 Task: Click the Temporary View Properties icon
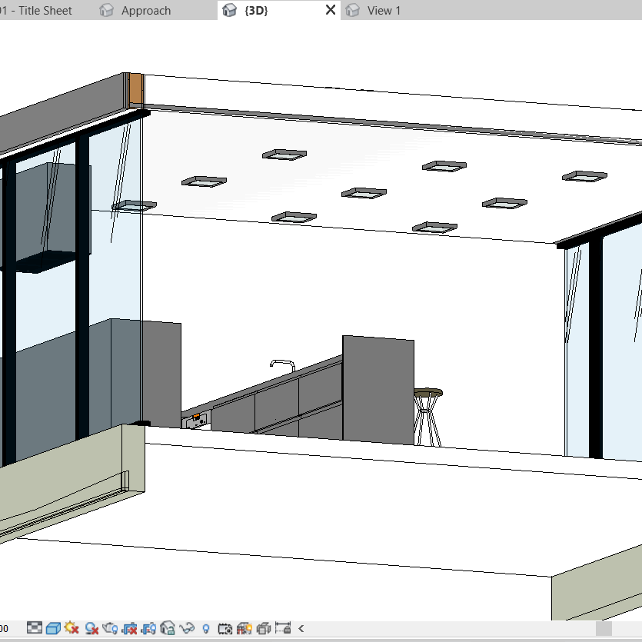point(225,628)
